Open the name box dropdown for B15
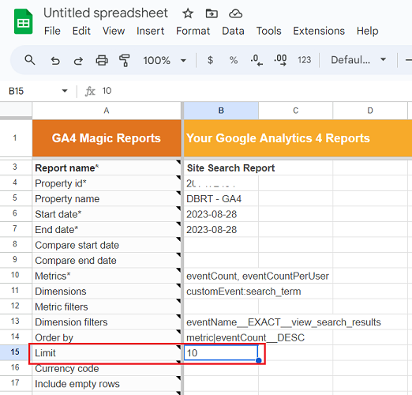The height and width of the screenshot is (395, 412). click(x=65, y=91)
